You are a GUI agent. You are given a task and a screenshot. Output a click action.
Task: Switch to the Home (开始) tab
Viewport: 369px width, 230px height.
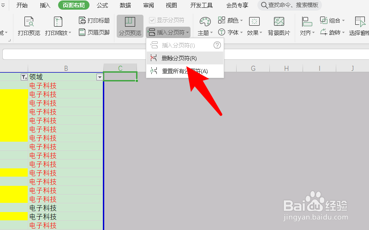pos(22,5)
